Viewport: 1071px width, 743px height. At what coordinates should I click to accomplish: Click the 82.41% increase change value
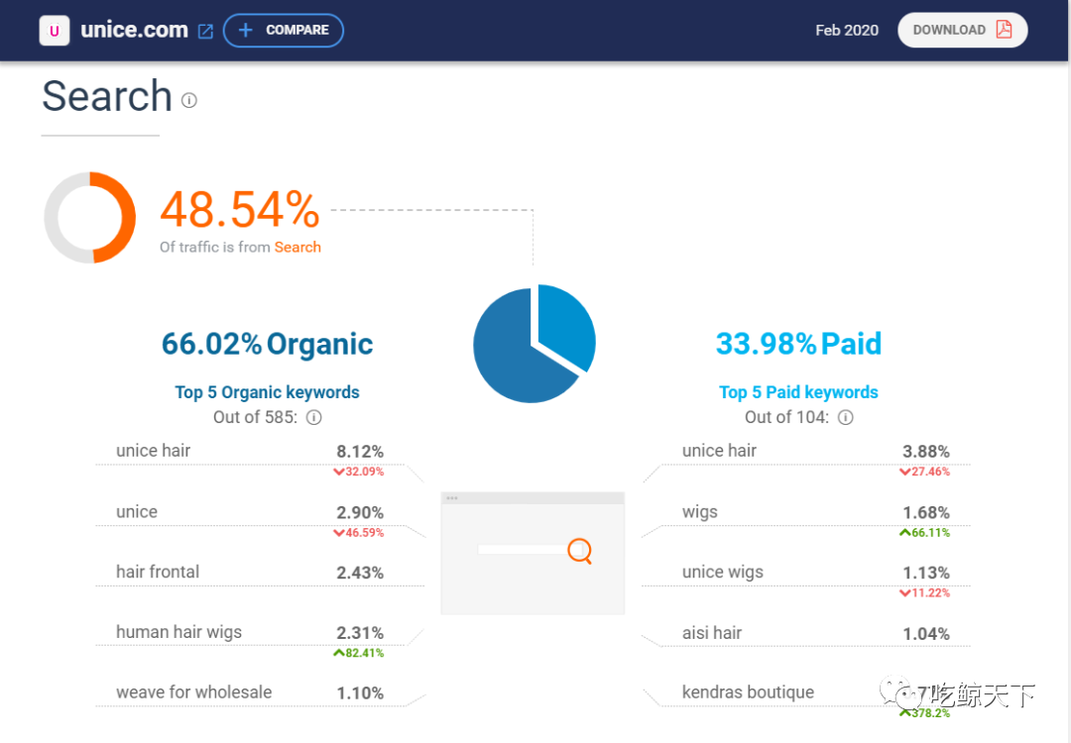click(359, 653)
